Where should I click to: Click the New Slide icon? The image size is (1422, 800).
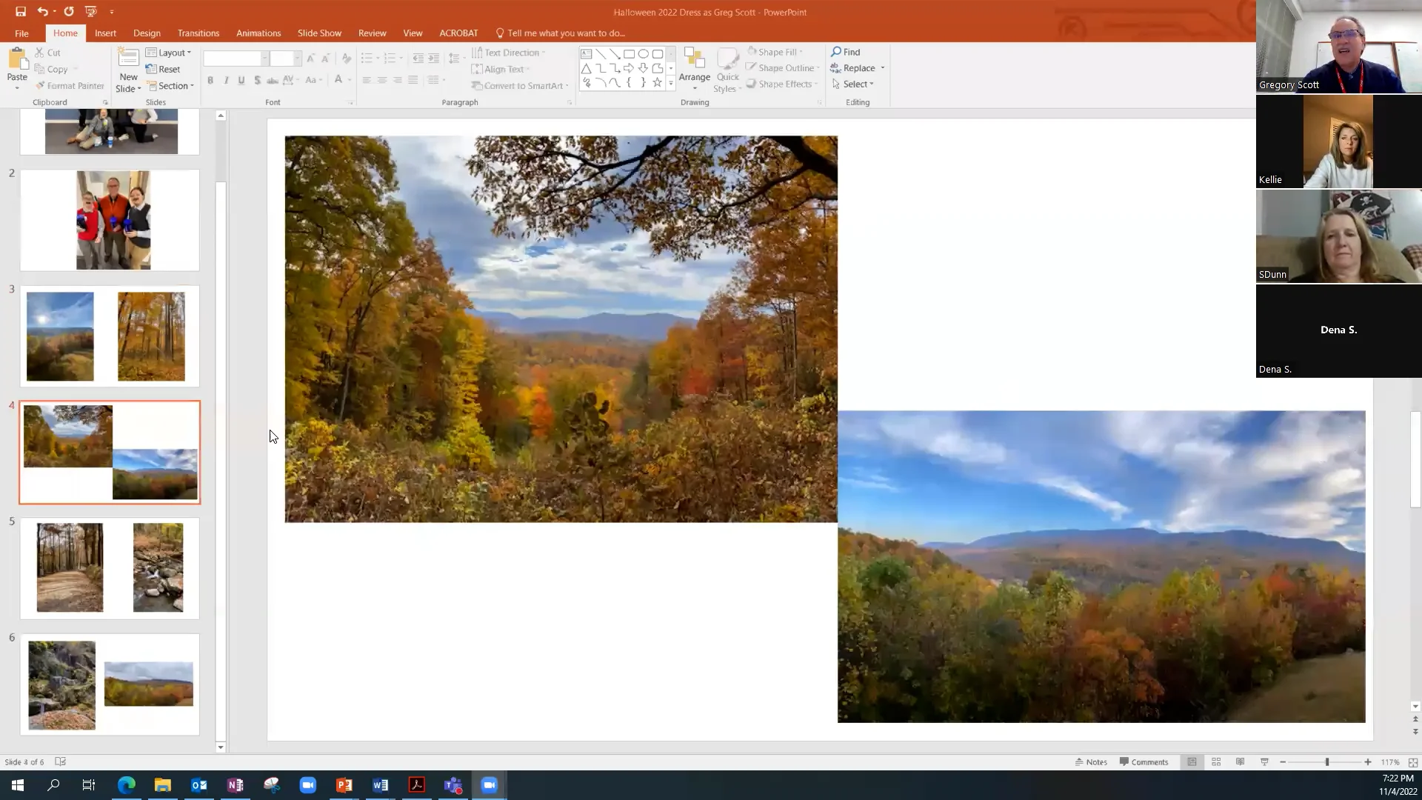[128, 59]
